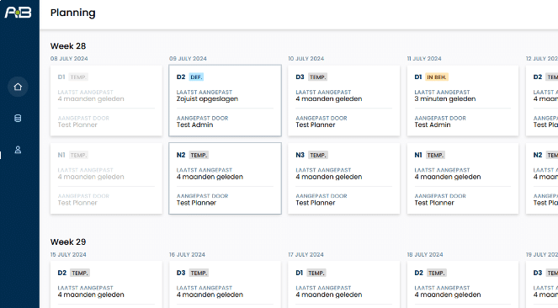Screen dimensions: 558x308
Task: Open the N3 card for 10 July 2024
Action: pyautogui.click(x=343, y=178)
